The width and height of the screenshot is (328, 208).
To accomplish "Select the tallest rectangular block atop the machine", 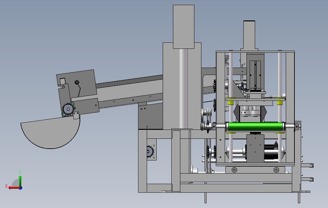I will (184, 27).
